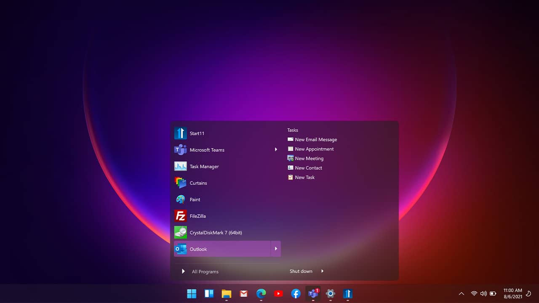This screenshot has height=303, width=539.
Task: Launch Microsoft Edge from the taskbar
Action: pyautogui.click(x=261, y=294)
